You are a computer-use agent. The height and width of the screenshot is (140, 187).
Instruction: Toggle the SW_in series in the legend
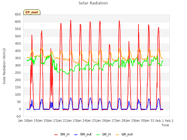click(x=62, y=134)
